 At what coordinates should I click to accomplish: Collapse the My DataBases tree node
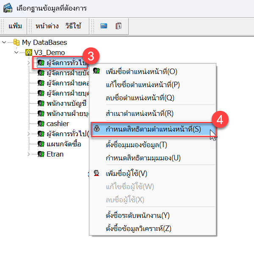pyautogui.click(x=4, y=42)
